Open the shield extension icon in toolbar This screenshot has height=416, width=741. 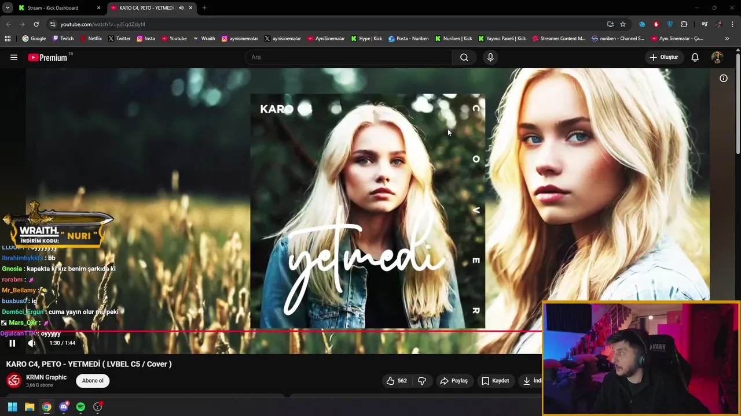pyautogui.click(x=670, y=24)
